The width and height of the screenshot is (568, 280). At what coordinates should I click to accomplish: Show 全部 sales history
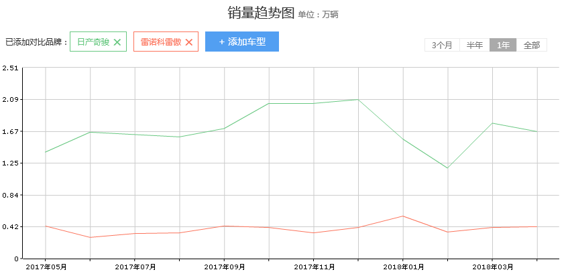[x=532, y=46]
